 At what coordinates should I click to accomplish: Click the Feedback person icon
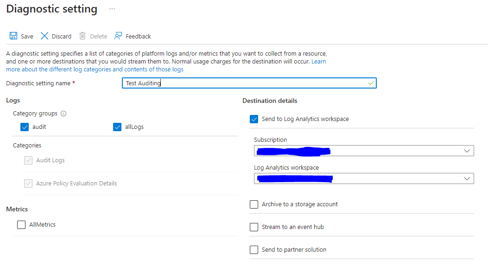tap(118, 36)
